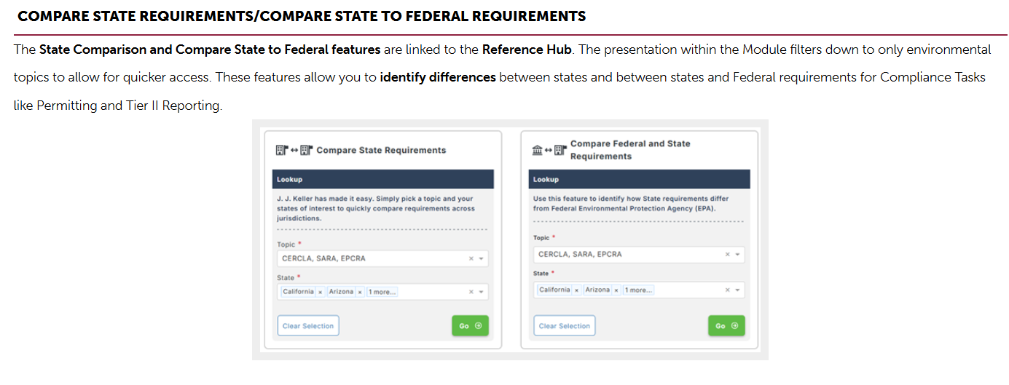Viewport: 1009px width, 385px height.
Task: Remove the California tag in right State field
Action: [x=576, y=290]
